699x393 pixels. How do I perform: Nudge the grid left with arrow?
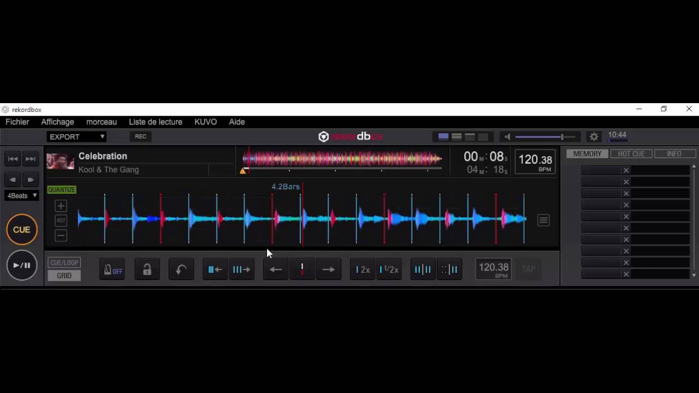pos(276,270)
